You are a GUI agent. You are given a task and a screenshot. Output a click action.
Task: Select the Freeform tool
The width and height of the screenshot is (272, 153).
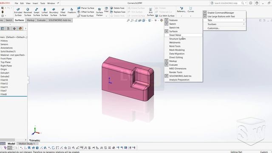click(x=72, y=11)
